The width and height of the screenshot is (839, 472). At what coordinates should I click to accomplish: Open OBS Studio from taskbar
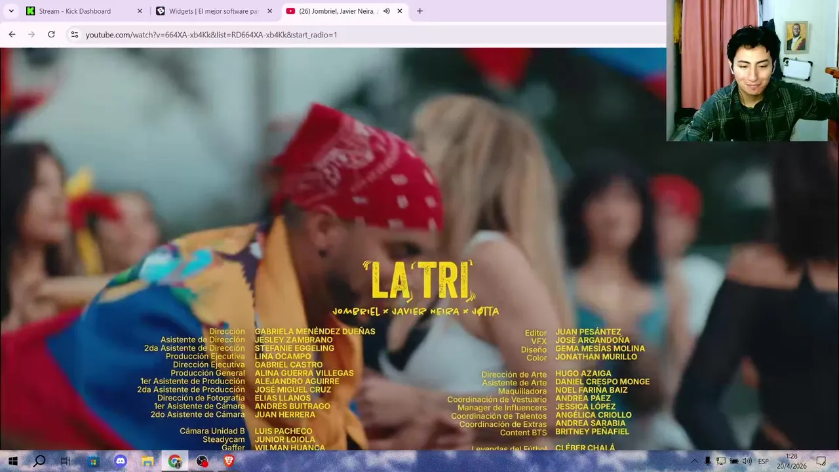click(x=202, y=462)
